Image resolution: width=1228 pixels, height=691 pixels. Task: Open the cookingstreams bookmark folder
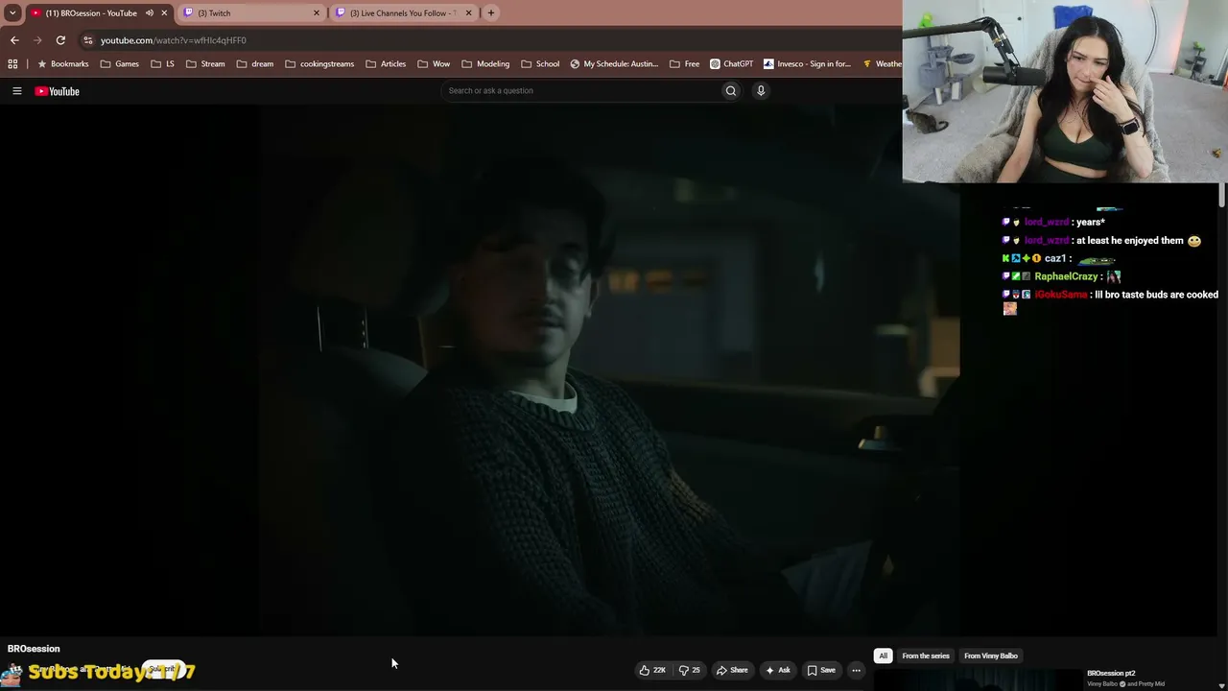319,64
